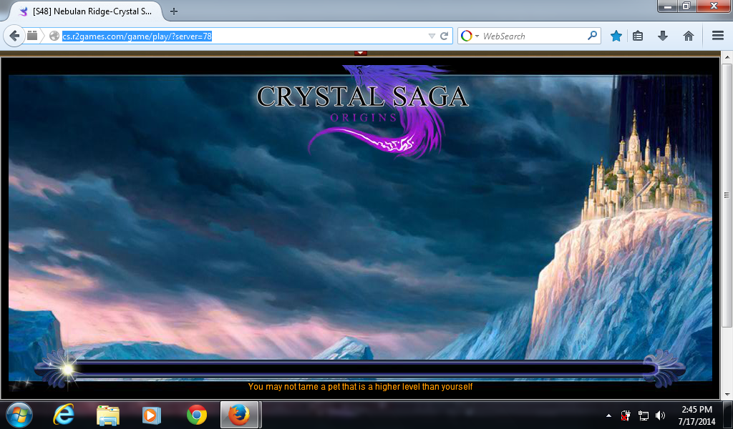The width and height of the screenshot is (733, 429).
Task: Click the magnifier search icon in WebSearch box
Action: [x=592, y=36]
